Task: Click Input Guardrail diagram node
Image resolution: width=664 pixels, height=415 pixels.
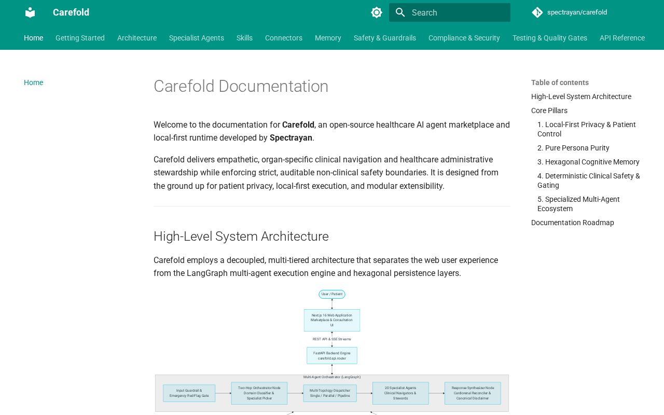Action: coord(189,393)
